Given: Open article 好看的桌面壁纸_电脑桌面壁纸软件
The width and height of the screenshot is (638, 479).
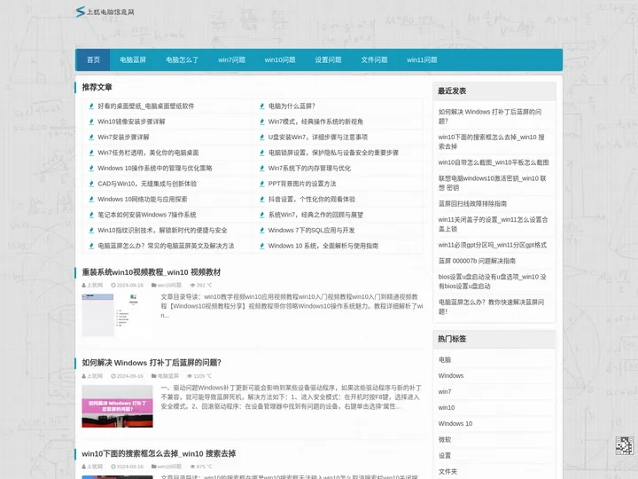Looking at the screenshot, I should pyautogui.click(x=145, y=106).
